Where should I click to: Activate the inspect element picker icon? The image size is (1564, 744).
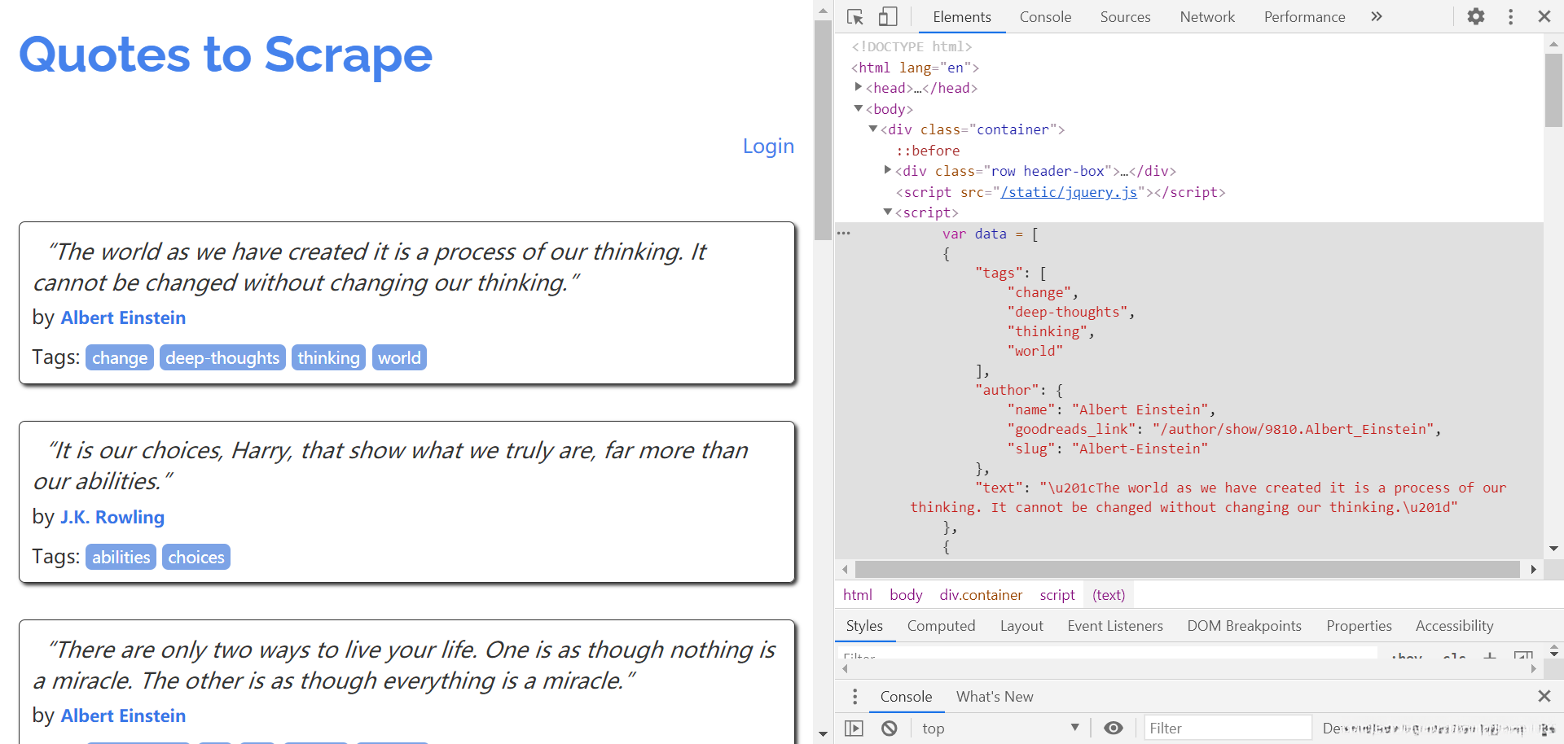854,17
